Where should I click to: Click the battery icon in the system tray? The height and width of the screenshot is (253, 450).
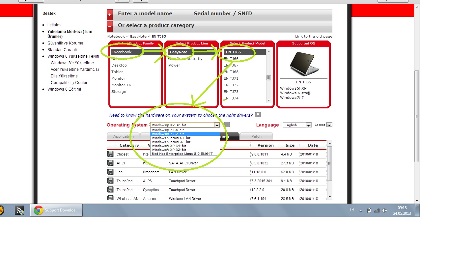[x=369, y=211]
